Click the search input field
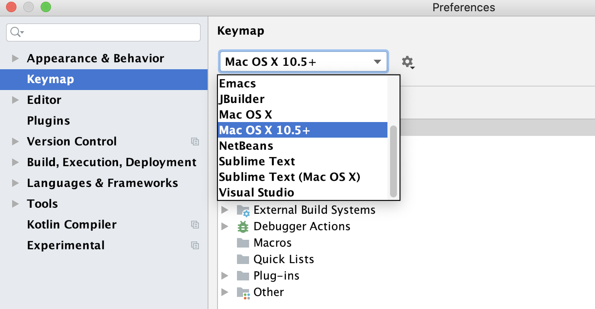 104,32
